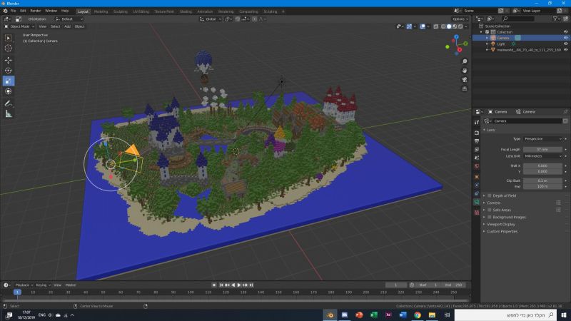571x321 pixels.
Task: Click outliner search field
Action: (x=518, y=19)
